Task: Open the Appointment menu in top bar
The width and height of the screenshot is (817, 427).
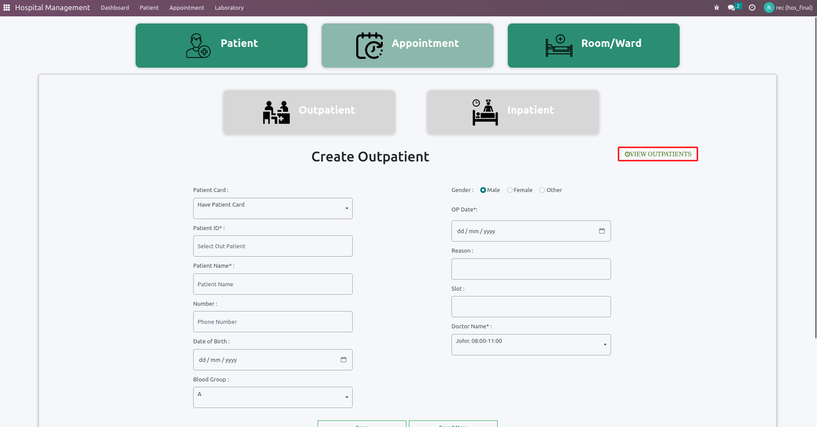Action: 187,8
